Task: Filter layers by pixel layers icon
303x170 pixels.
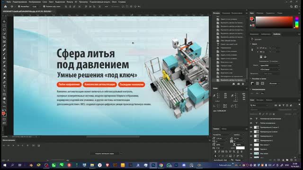Action: point(276,105)
